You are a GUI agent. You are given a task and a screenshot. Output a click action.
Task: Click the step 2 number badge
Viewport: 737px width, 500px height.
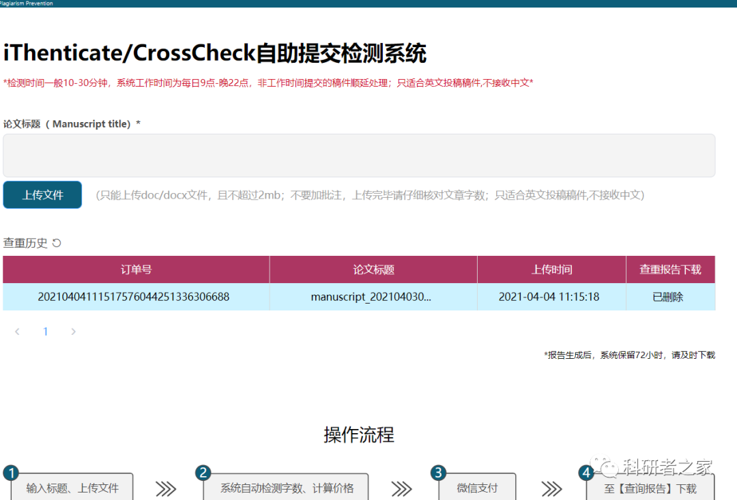(203, 473)
